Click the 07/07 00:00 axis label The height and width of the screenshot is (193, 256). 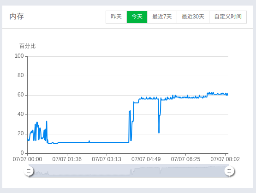[27, 159]
